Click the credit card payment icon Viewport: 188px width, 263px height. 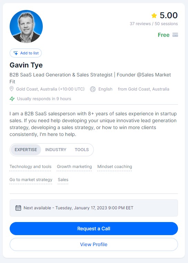(175, 35)
